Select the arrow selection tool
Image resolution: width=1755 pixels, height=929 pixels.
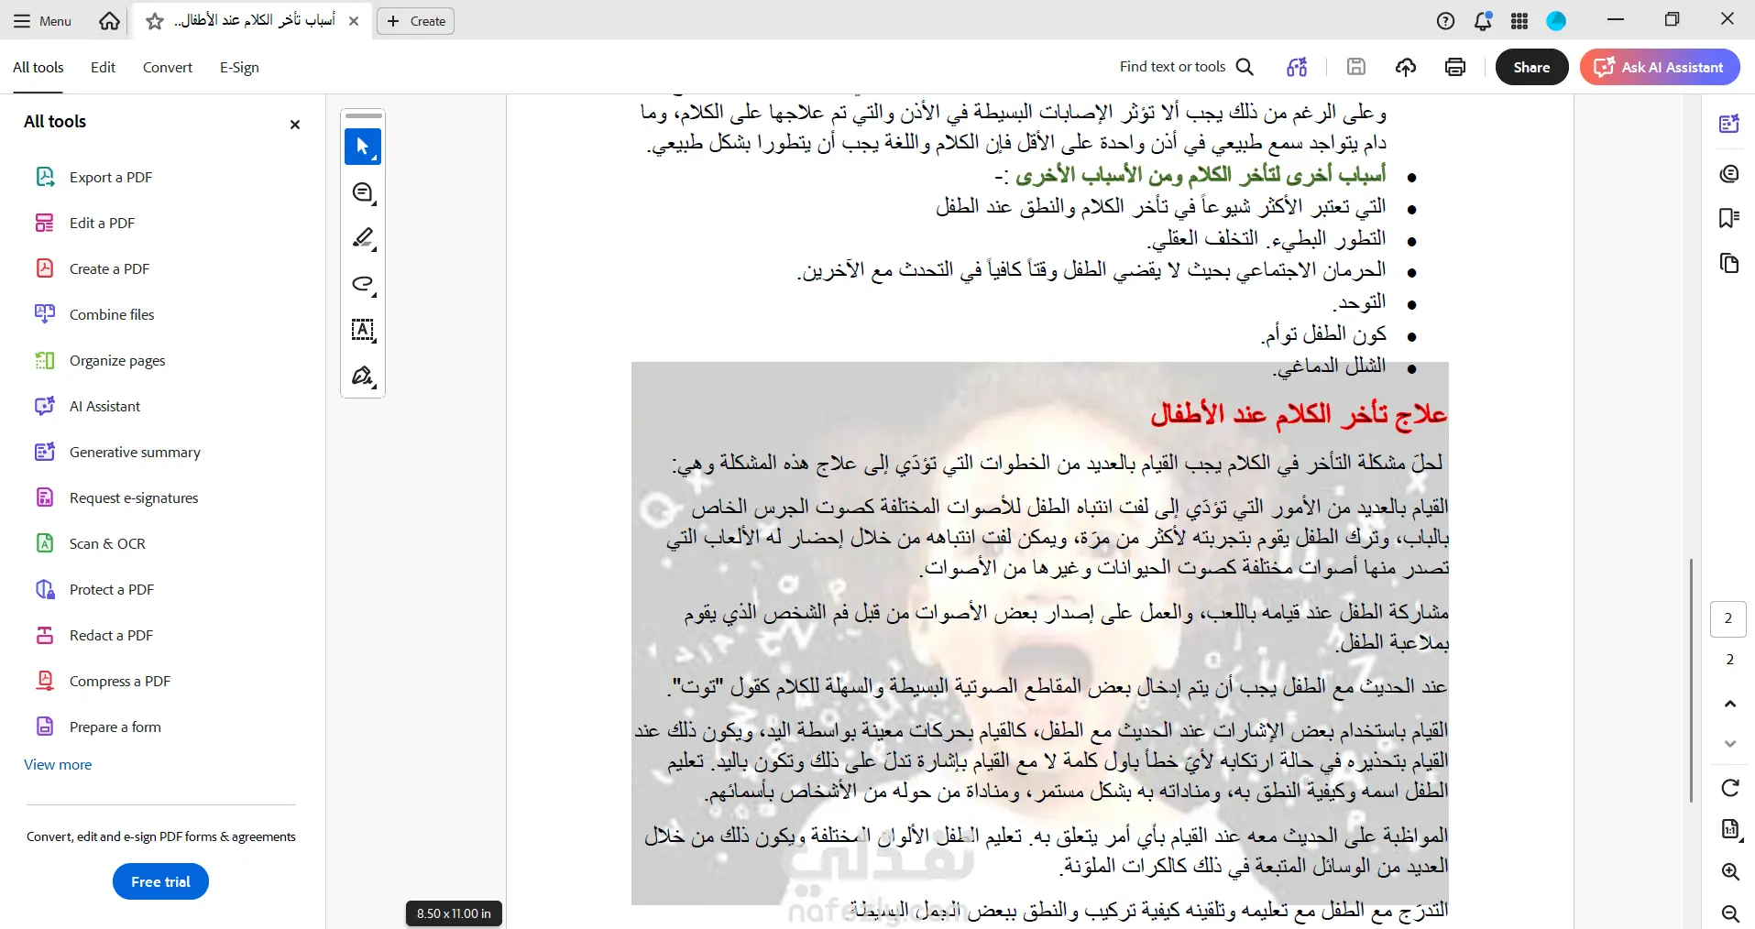[x=363, y=147]
